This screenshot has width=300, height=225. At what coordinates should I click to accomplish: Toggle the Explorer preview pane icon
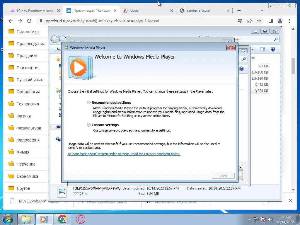262,49
